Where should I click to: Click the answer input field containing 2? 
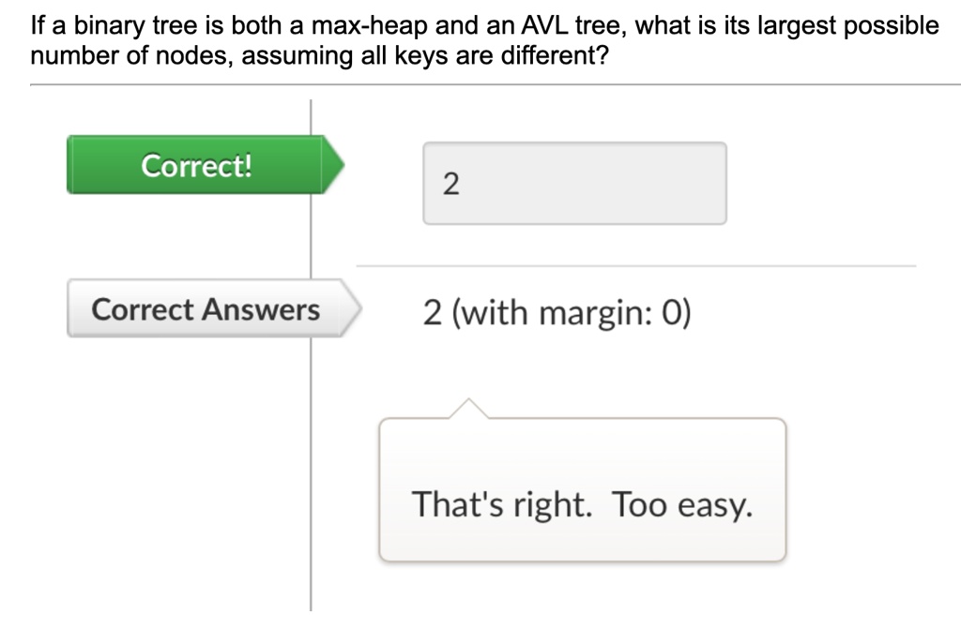[575, 183]
